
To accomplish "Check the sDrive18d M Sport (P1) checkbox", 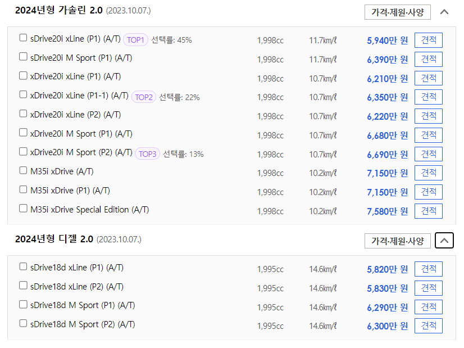I will pos(23,305).
